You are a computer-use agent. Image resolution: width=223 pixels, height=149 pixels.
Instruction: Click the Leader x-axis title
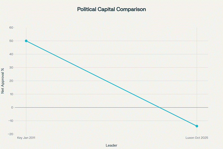coord(111,145)
